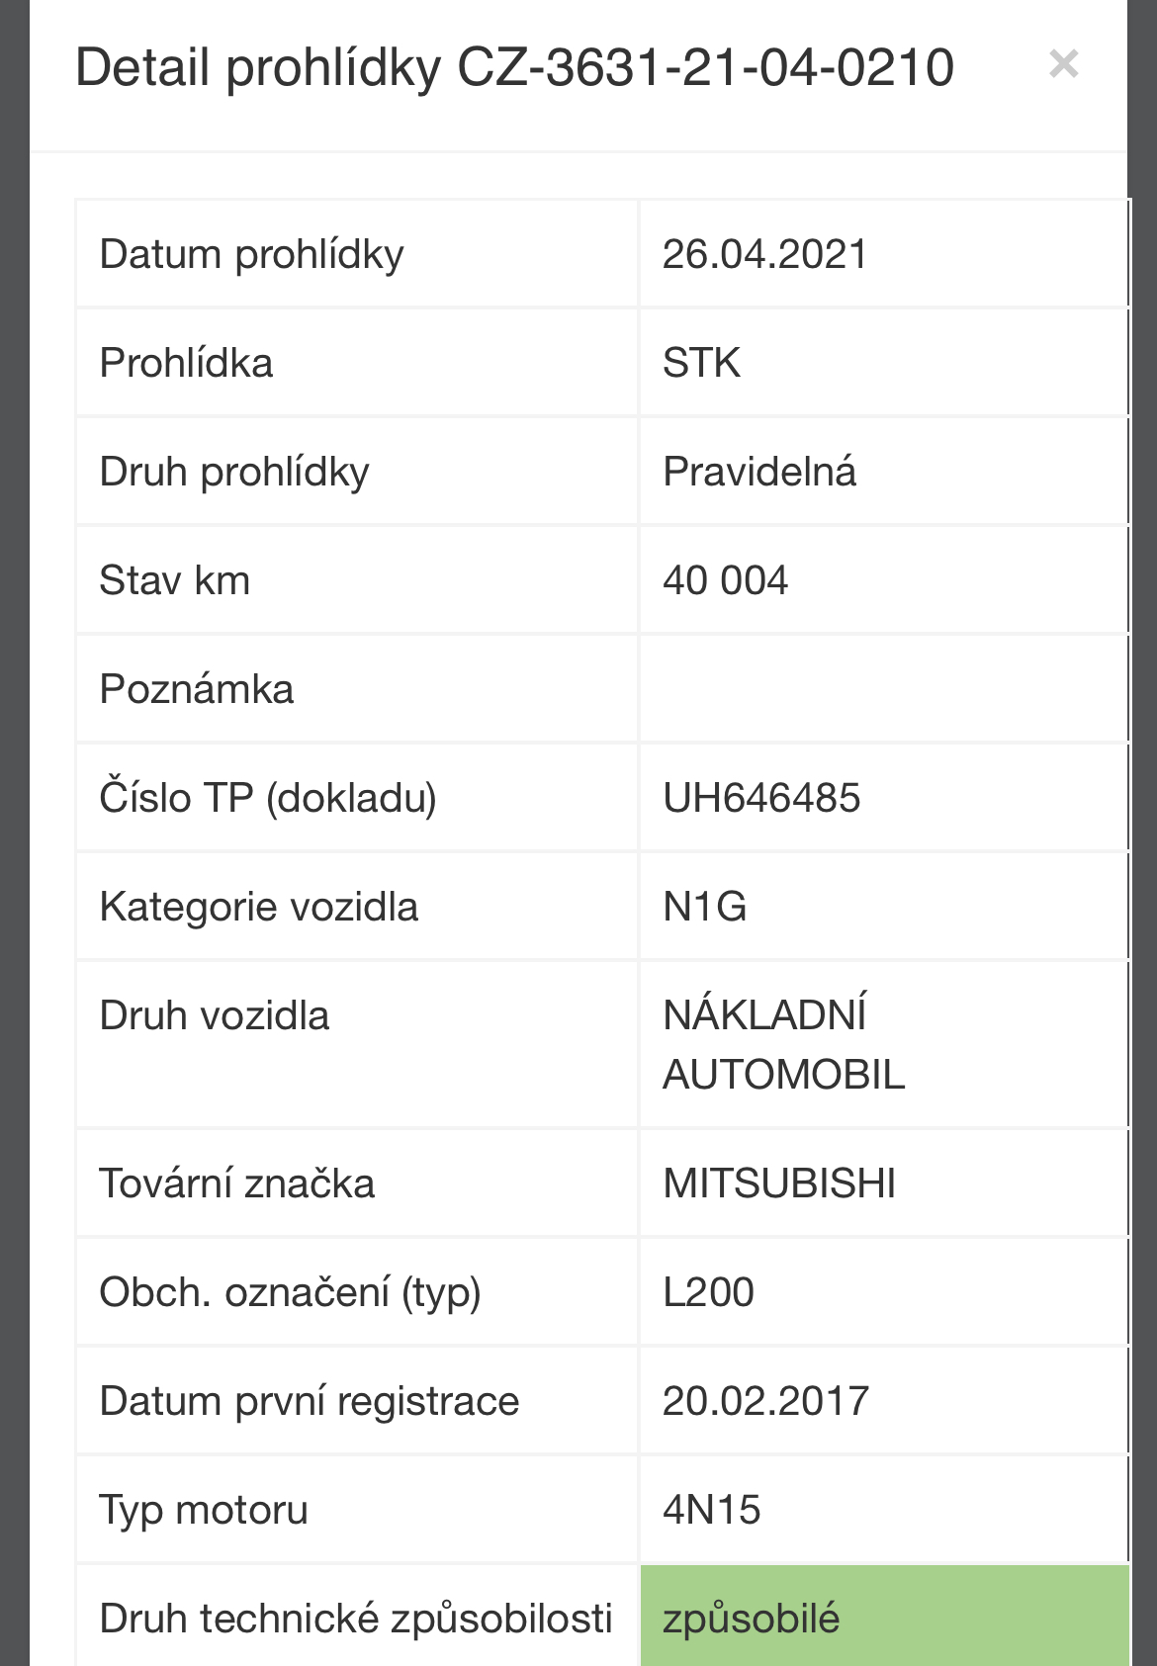Close the inspection detail dialog

tap(1063, 64)
